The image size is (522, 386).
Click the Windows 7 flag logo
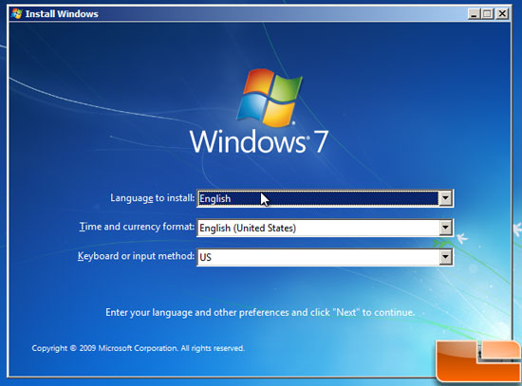270,98
